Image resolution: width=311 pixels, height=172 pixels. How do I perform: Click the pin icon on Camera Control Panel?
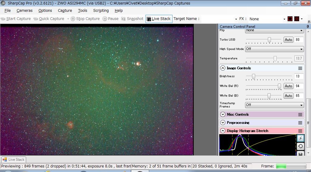tap(308, 27)
